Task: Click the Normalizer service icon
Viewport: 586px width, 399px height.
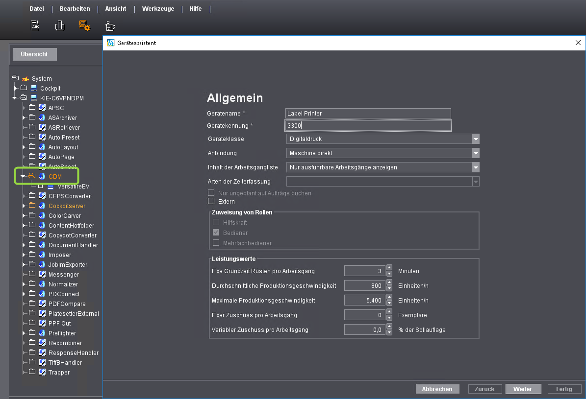Action: (x=42, y=284)
